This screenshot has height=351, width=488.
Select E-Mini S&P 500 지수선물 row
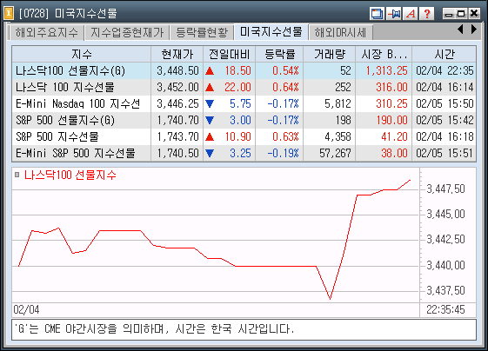(x=244, y=153)
